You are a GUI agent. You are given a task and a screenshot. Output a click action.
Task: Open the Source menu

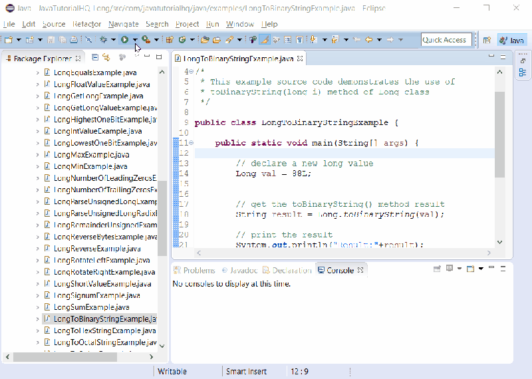[x=54, y=24]
